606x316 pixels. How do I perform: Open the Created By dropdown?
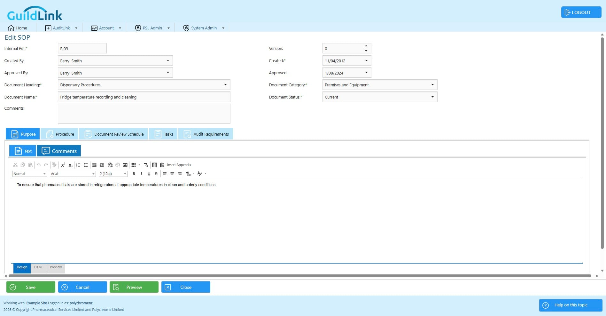(x=168, y=61)
